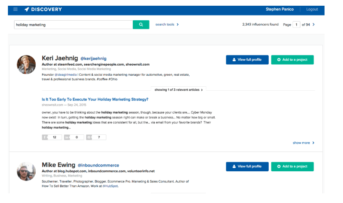
Task: Click the 'holiday marketing' search field
Action: click(73, 25)
